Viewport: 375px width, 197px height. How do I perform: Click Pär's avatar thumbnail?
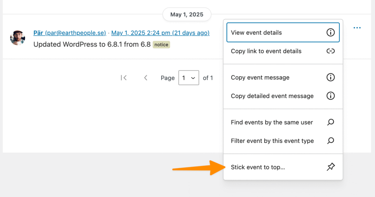click(18, 38)
